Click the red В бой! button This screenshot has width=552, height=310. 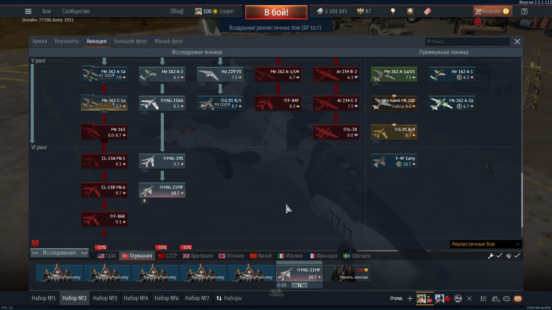[x=276, y=12]
